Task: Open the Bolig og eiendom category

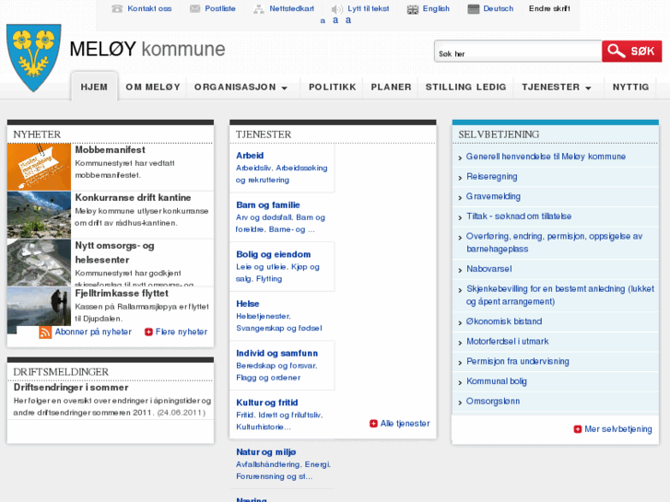Action: (x=274, y=254)
